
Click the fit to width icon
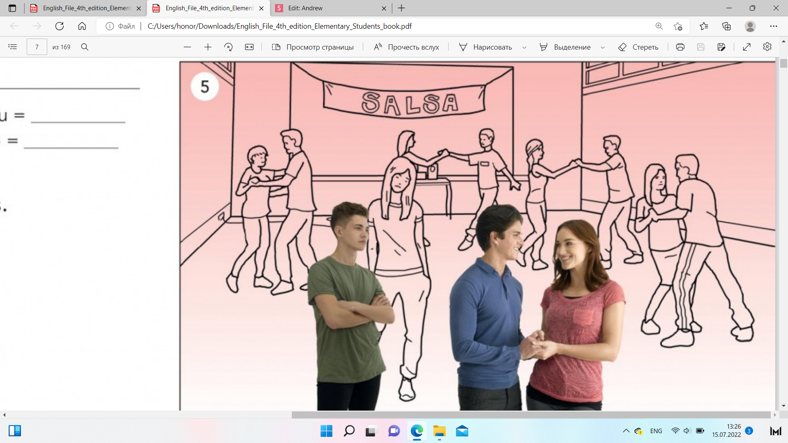249,47
